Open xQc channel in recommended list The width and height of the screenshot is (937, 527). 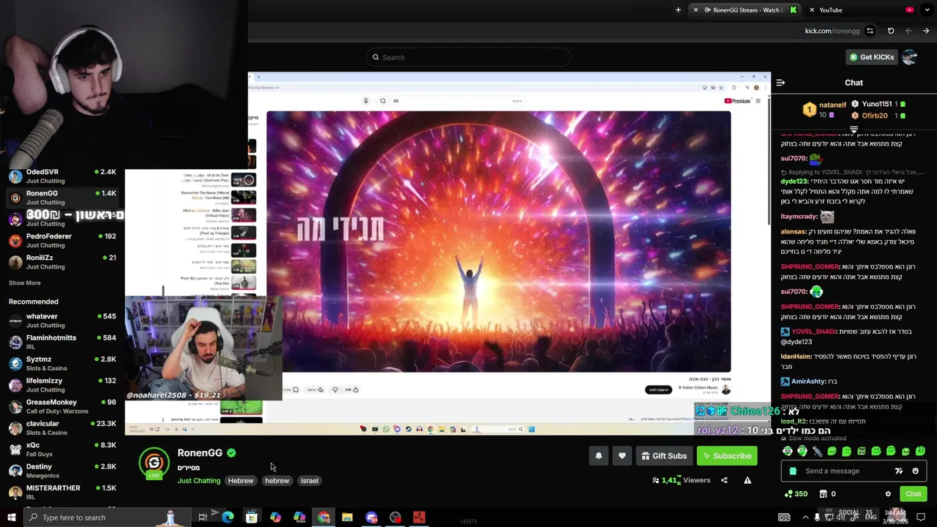click(x=62, y=449)
